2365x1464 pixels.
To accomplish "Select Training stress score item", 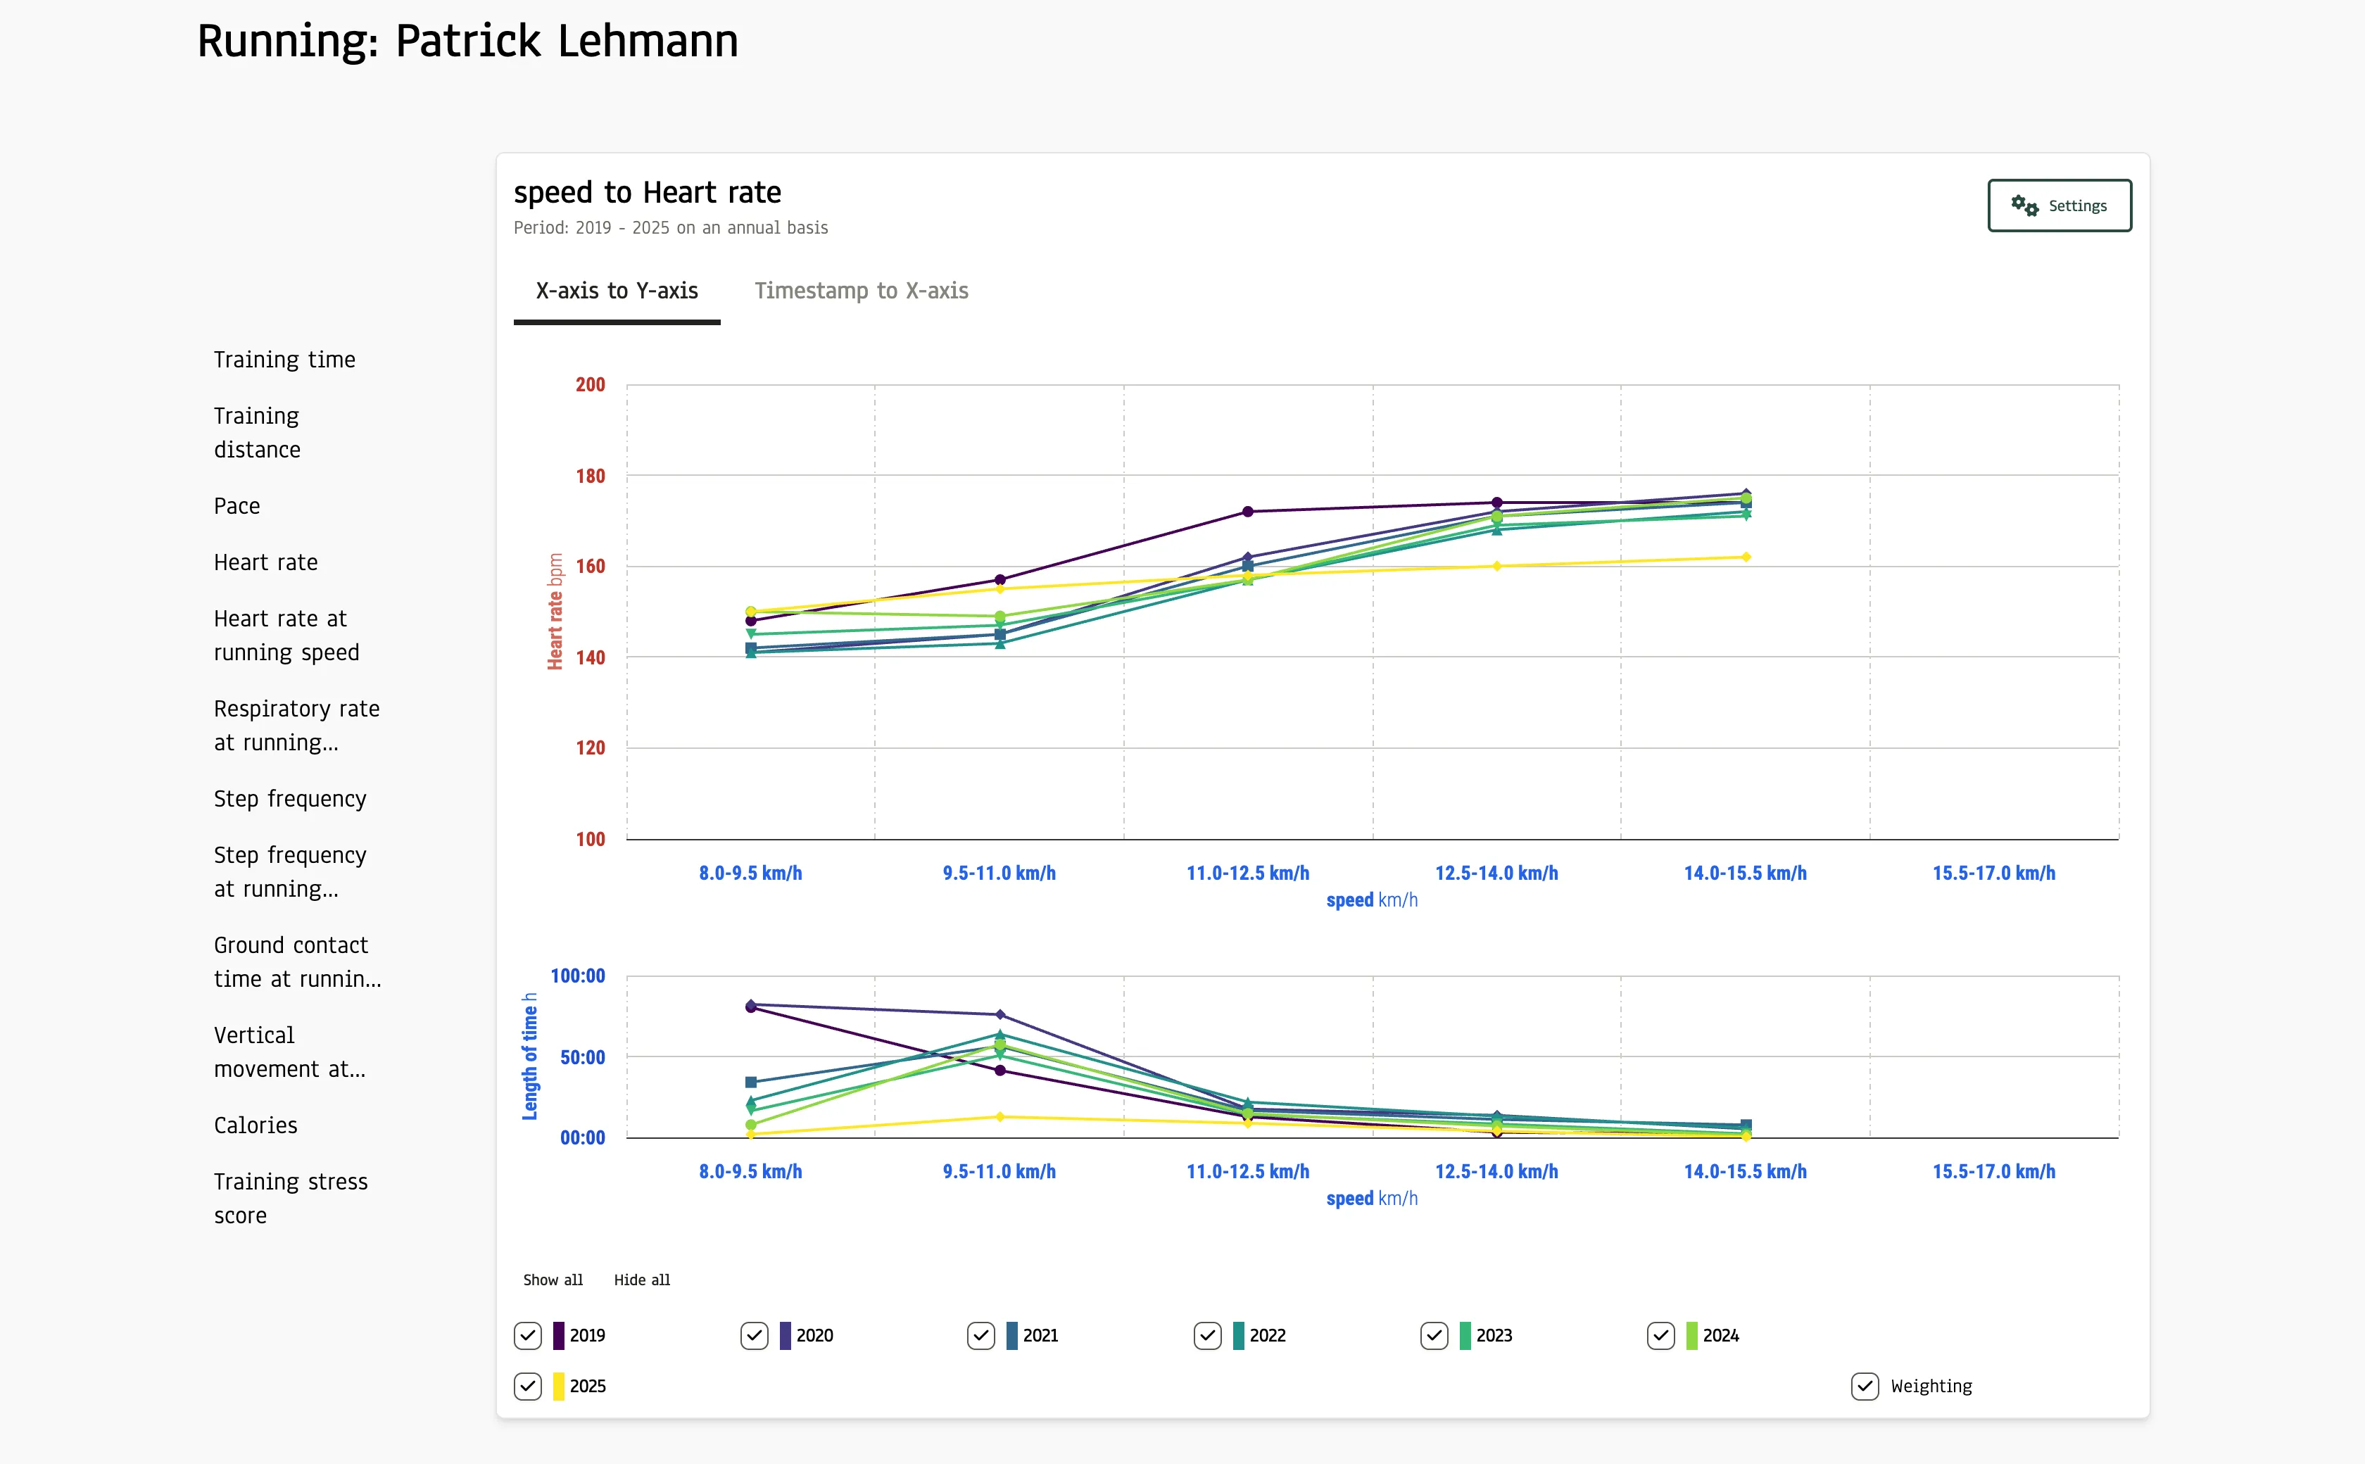I will pos(291,1198).
